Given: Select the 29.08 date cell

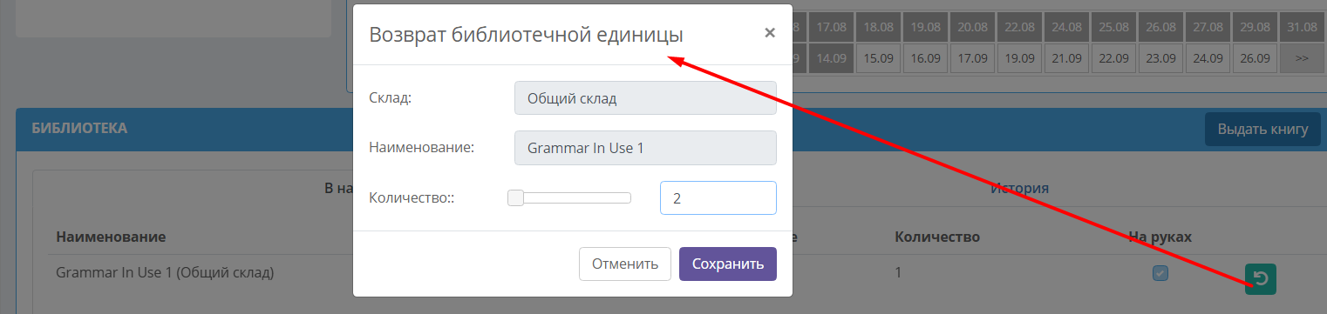Looking at the screenshot, I should point(1256,27).
